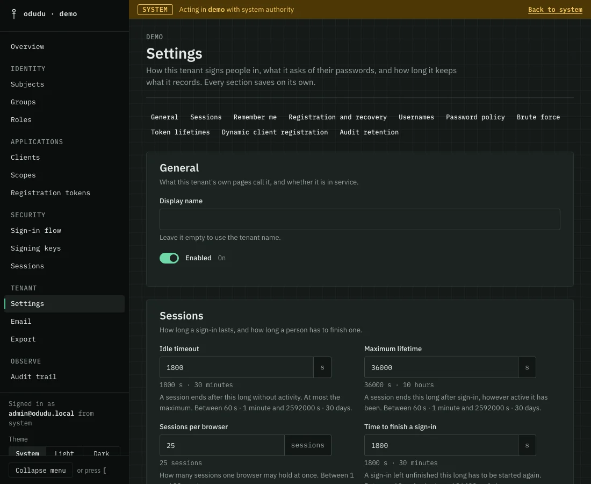Go to Subjects in Identity
Screen dimensions: 591x484
(x=27, y=84)
